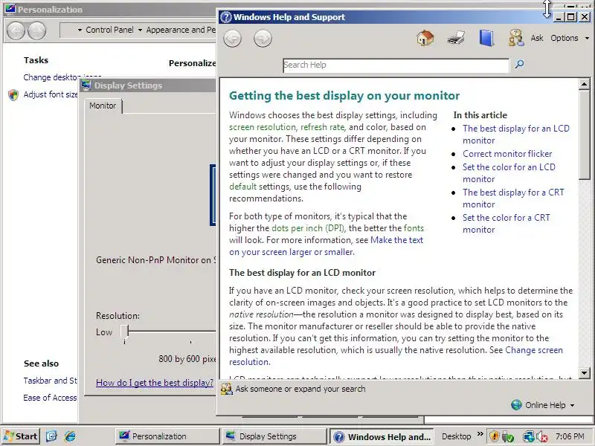Click the Ask people icon
This screenshot has height=446, width=595.
click(516, 38)
